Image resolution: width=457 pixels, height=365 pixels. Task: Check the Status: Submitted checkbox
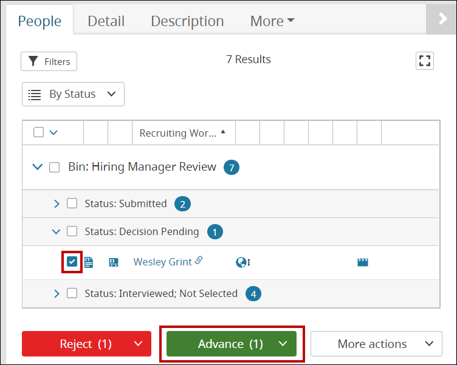click(x=72, y=203)
